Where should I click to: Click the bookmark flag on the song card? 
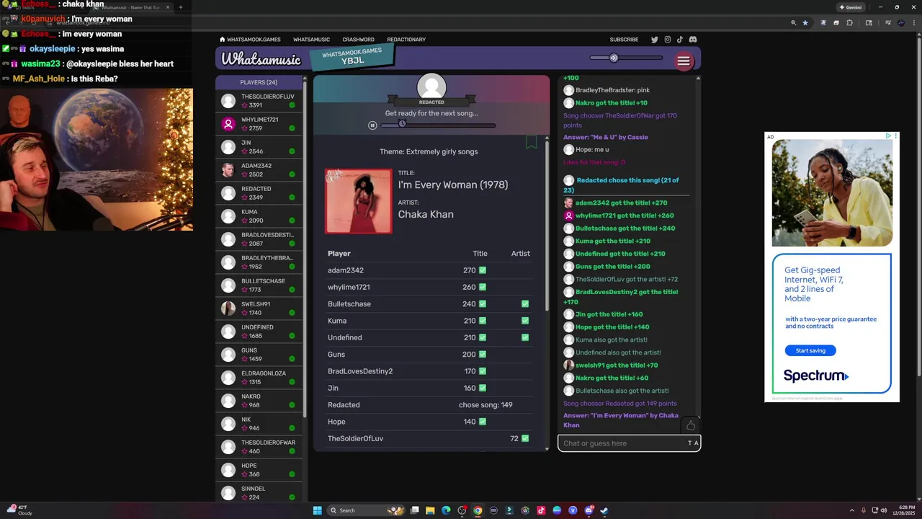[531, 142]
